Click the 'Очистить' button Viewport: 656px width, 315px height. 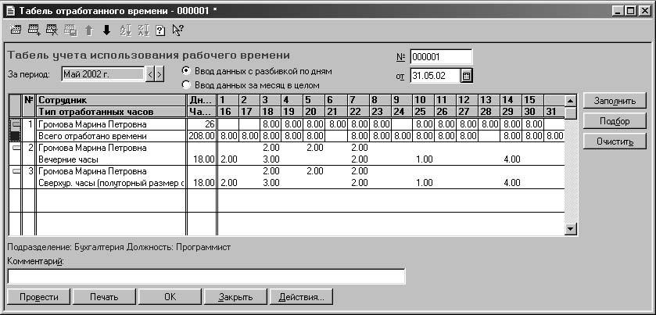pos(615,141)
